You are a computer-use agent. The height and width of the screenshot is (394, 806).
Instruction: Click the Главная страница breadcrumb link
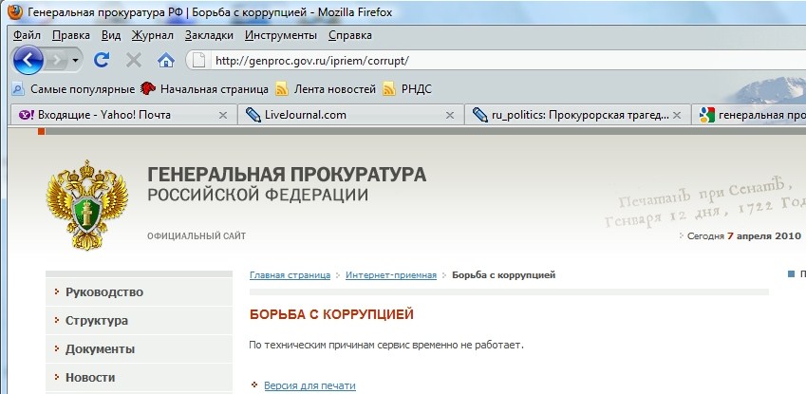tap(290, 274)
